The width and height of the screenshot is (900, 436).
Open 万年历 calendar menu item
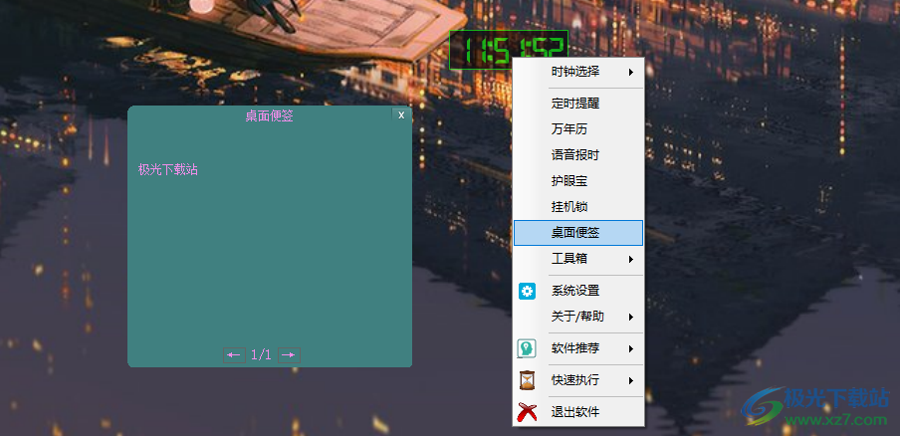pos(578,129)
